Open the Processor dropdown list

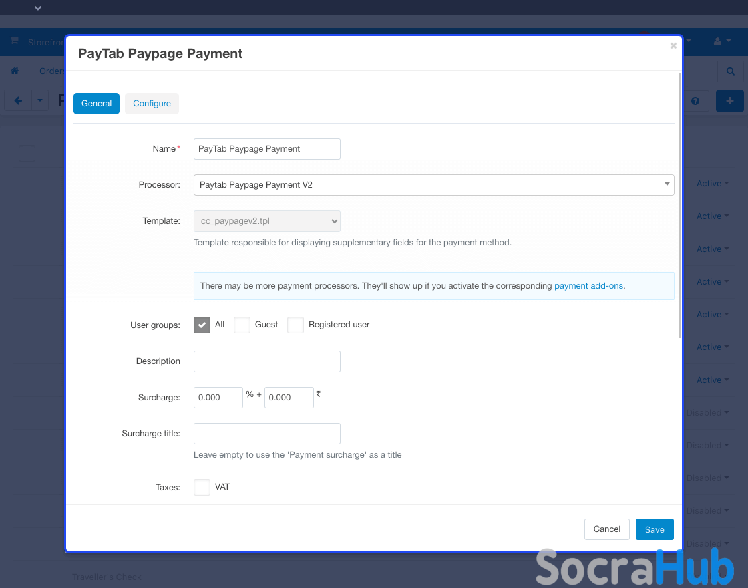point(433,185)
